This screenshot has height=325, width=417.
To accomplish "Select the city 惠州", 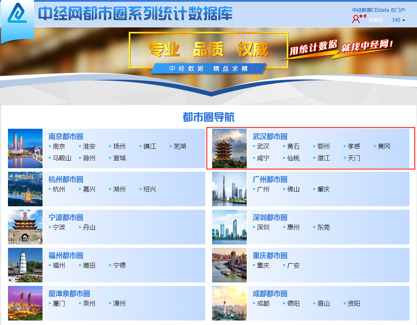I will (x=293, y=227).
